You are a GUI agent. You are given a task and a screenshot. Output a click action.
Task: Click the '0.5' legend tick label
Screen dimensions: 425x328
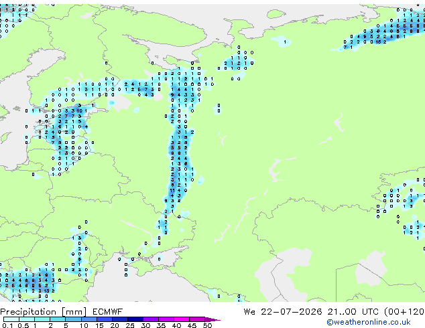23,325
